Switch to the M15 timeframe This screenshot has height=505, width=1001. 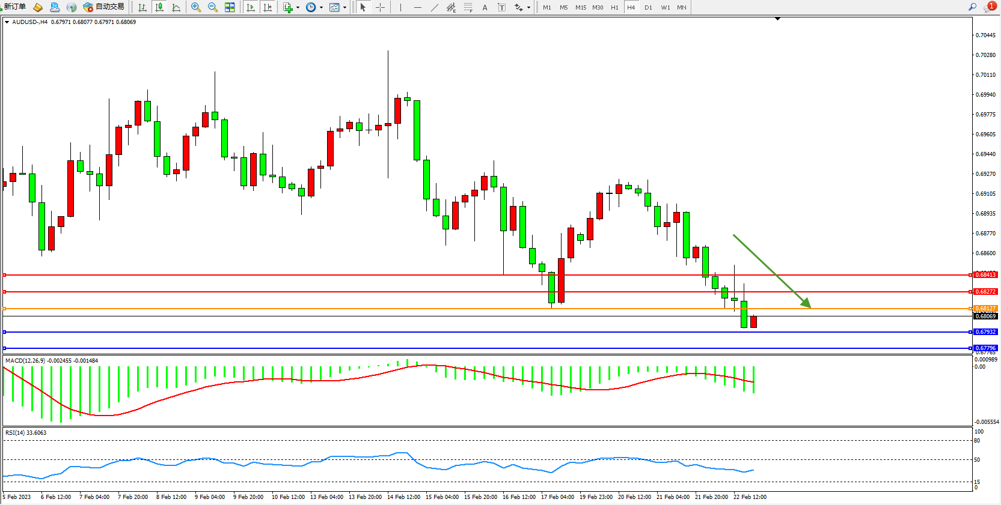pyautogui.click(x=580, y=7)
